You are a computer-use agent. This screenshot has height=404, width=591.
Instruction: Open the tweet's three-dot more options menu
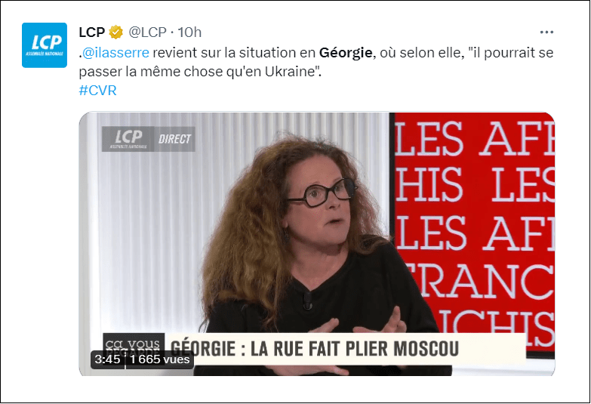[x=546, y=32]
